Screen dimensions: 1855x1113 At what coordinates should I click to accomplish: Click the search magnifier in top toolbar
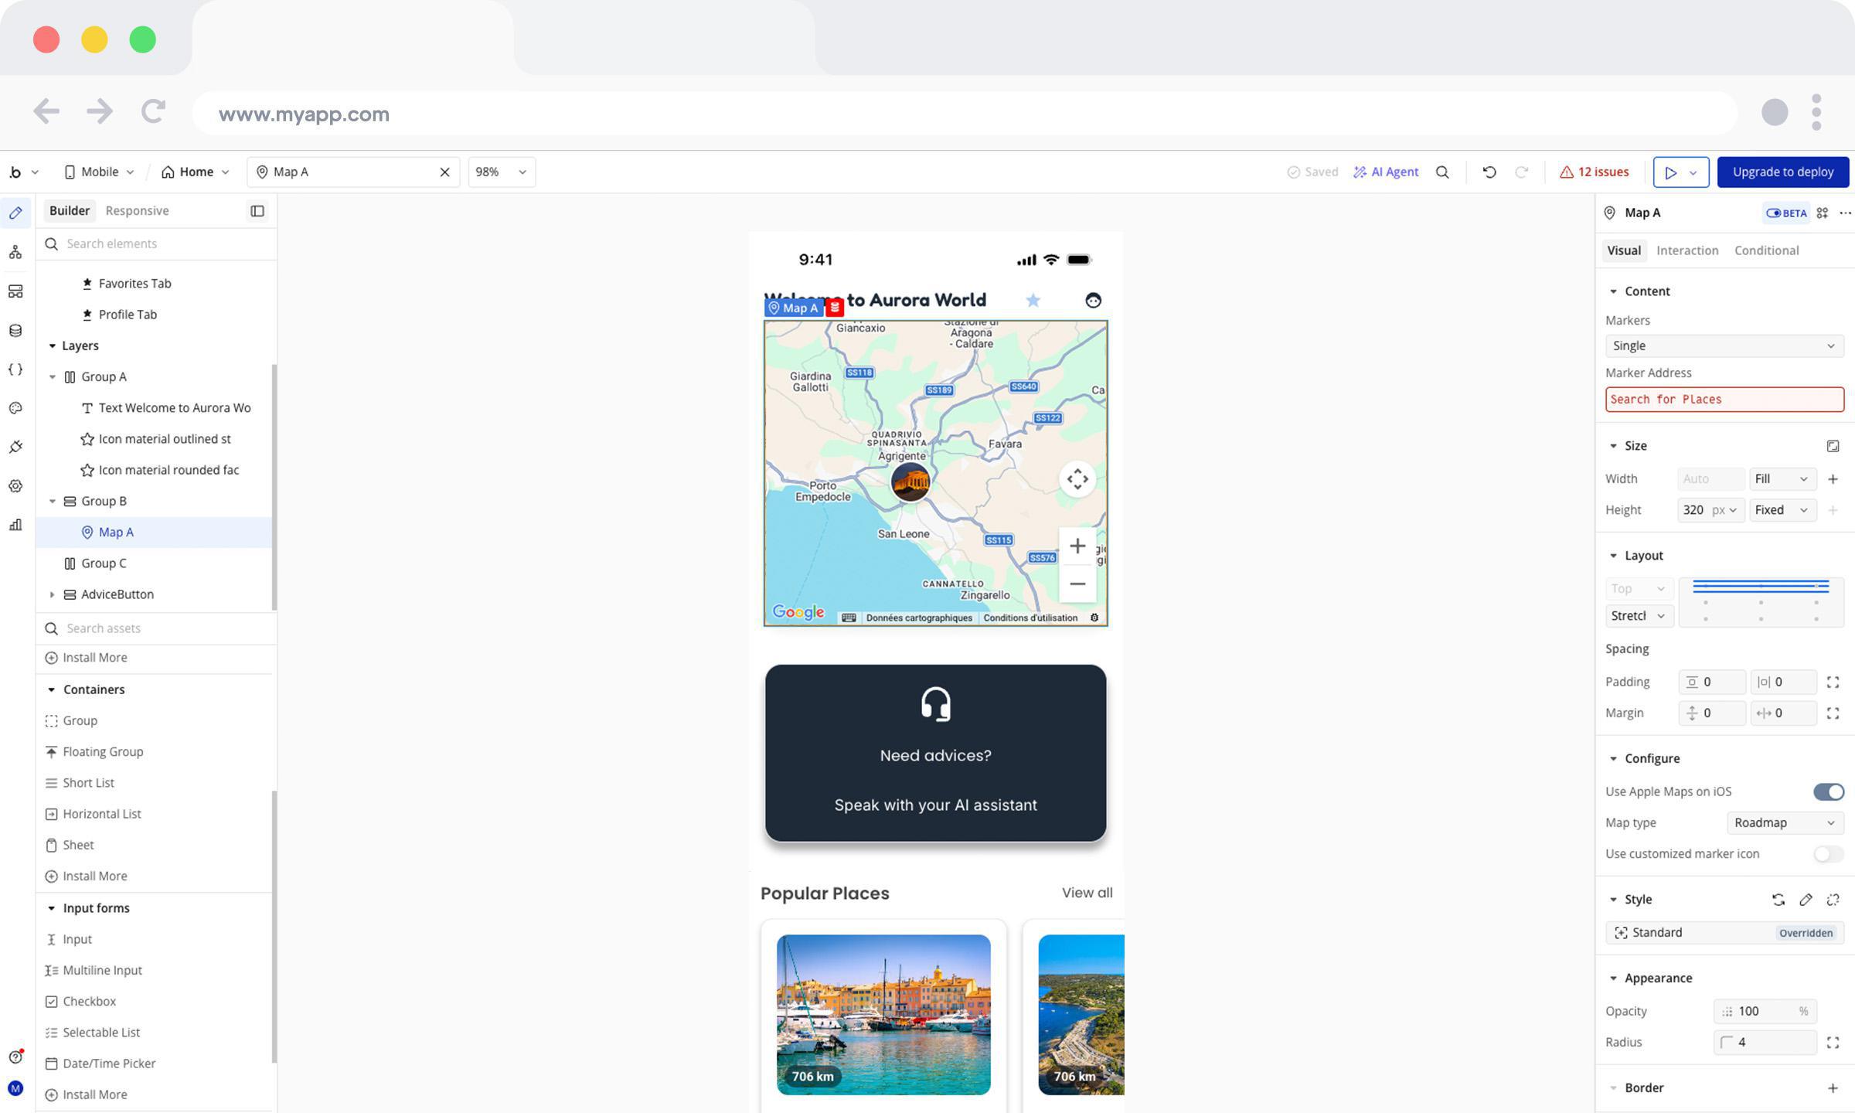coord(1442,172)
